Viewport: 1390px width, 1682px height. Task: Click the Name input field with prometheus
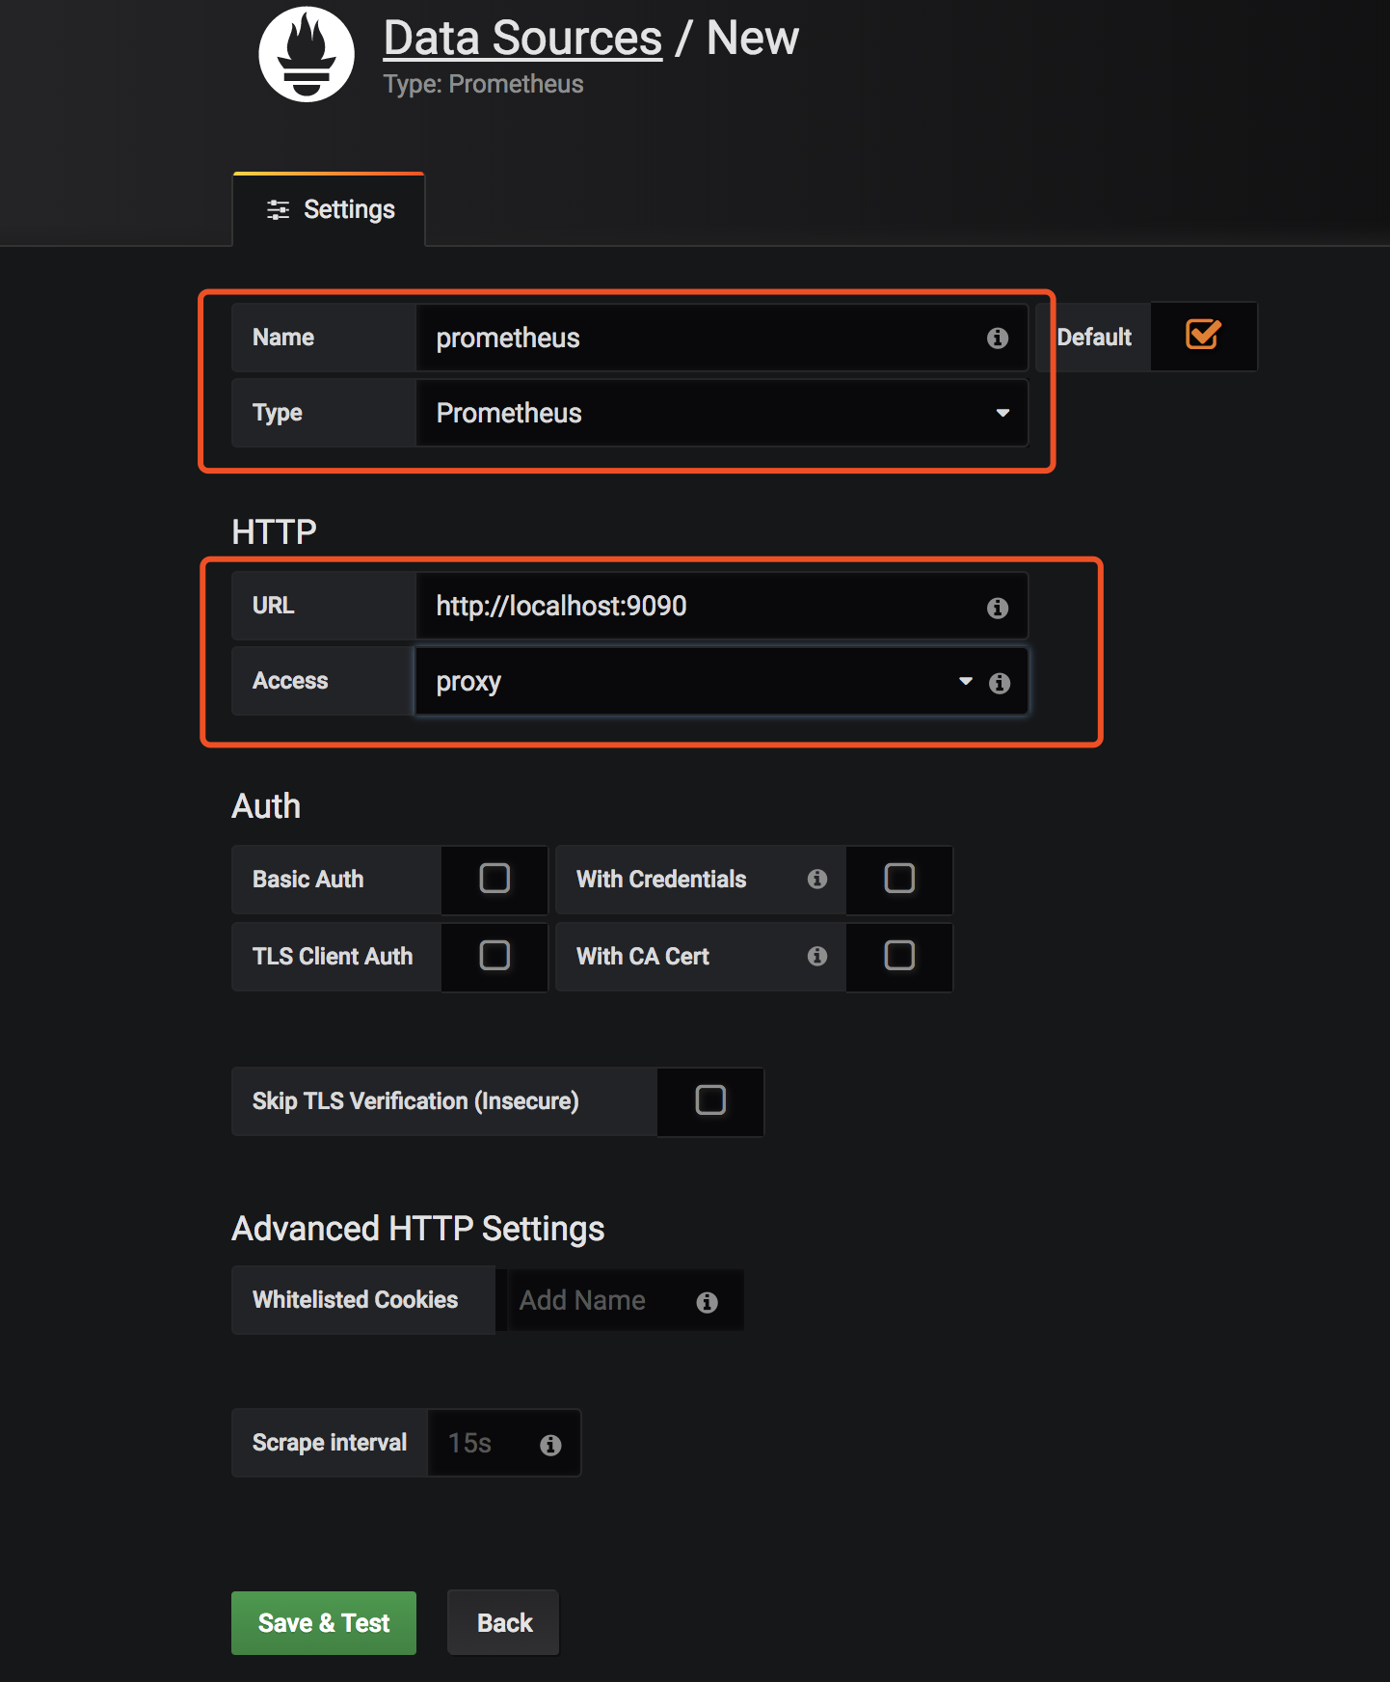click(x=722, y=338)
